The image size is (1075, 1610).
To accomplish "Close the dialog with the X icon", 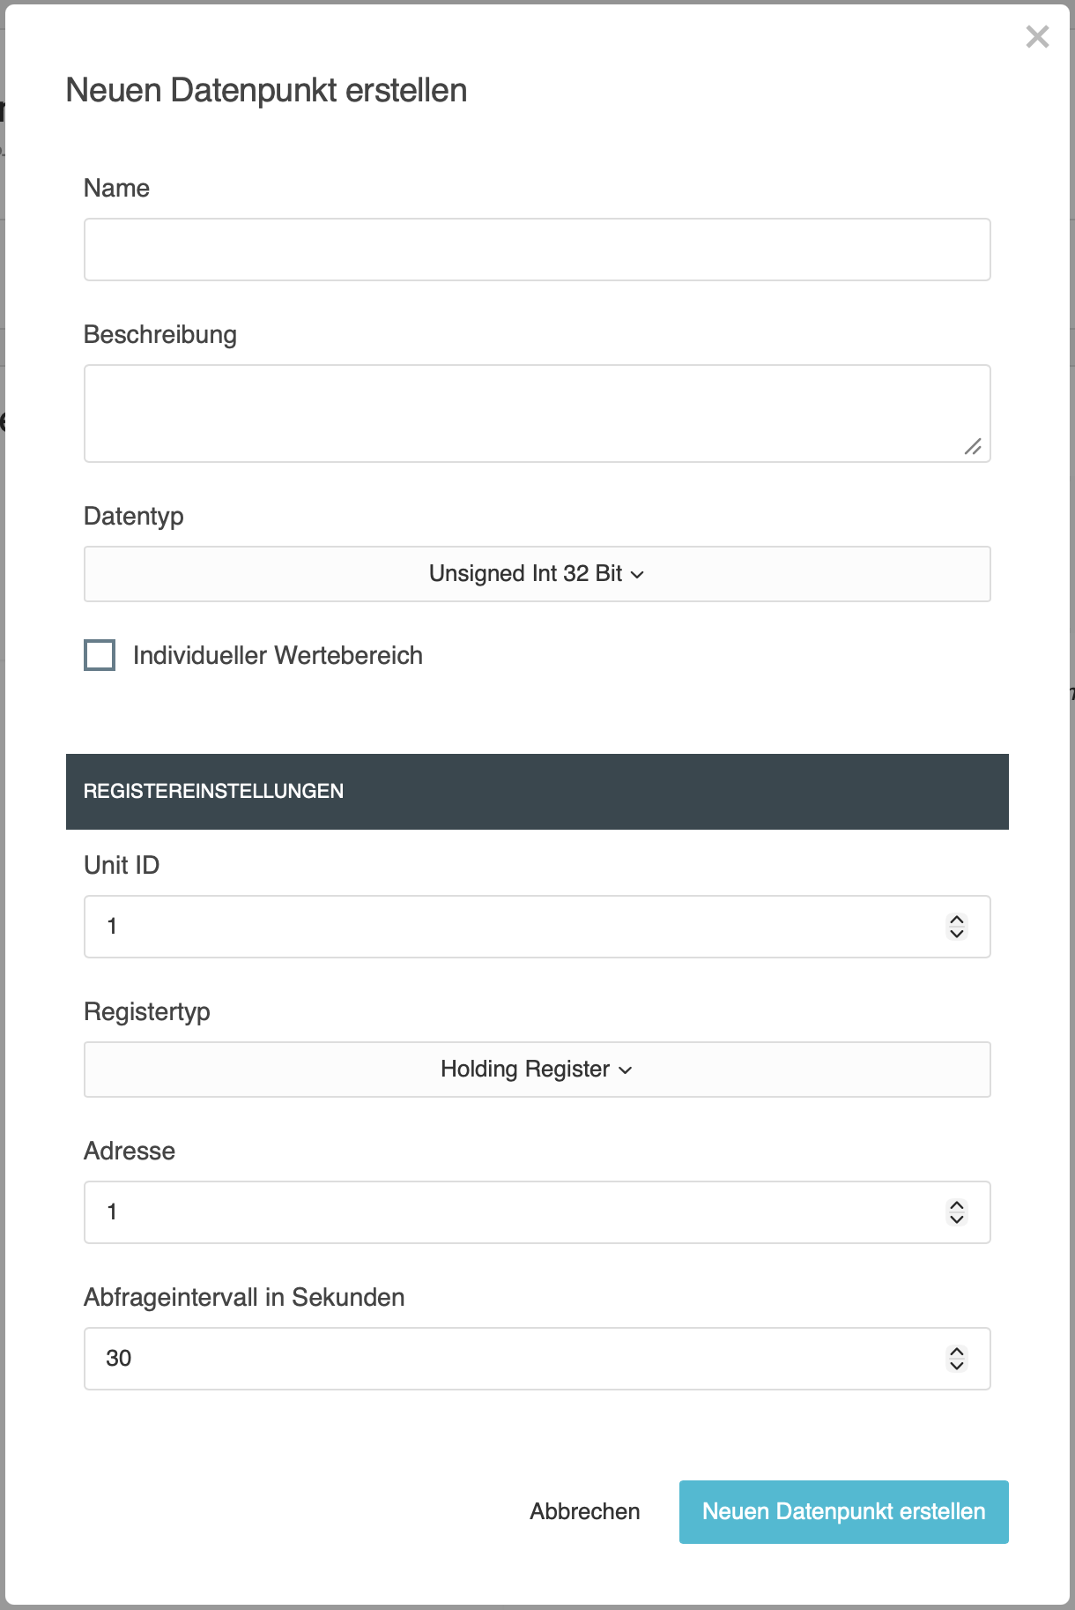I will 1037,37.
